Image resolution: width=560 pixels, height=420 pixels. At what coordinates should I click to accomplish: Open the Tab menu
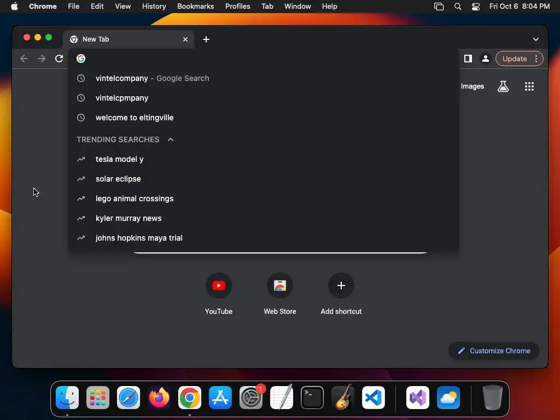[x=267, y=6]
